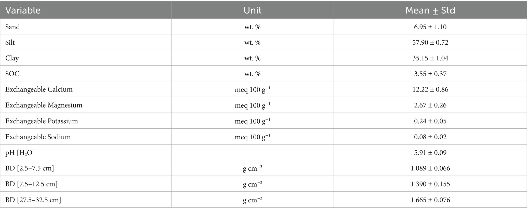Select the BD [27.5–32.5 cm] label
527x212 pixels.
pos(33,200)
